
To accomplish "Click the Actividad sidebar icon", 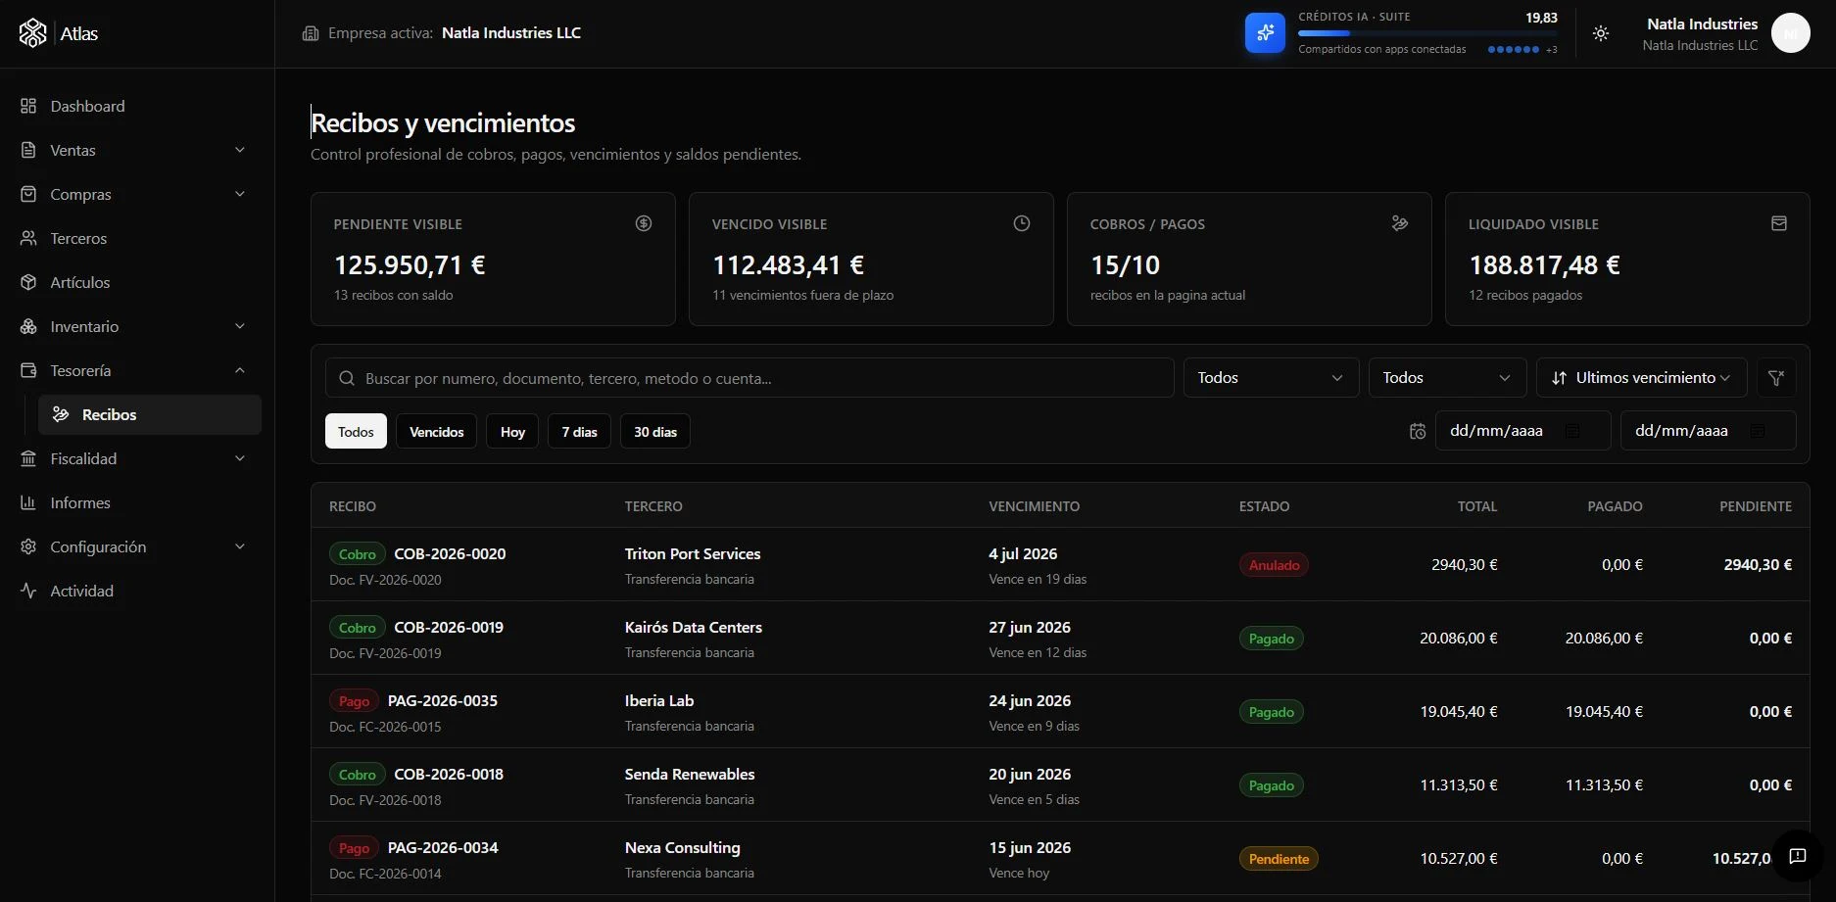I will (28, 591).
